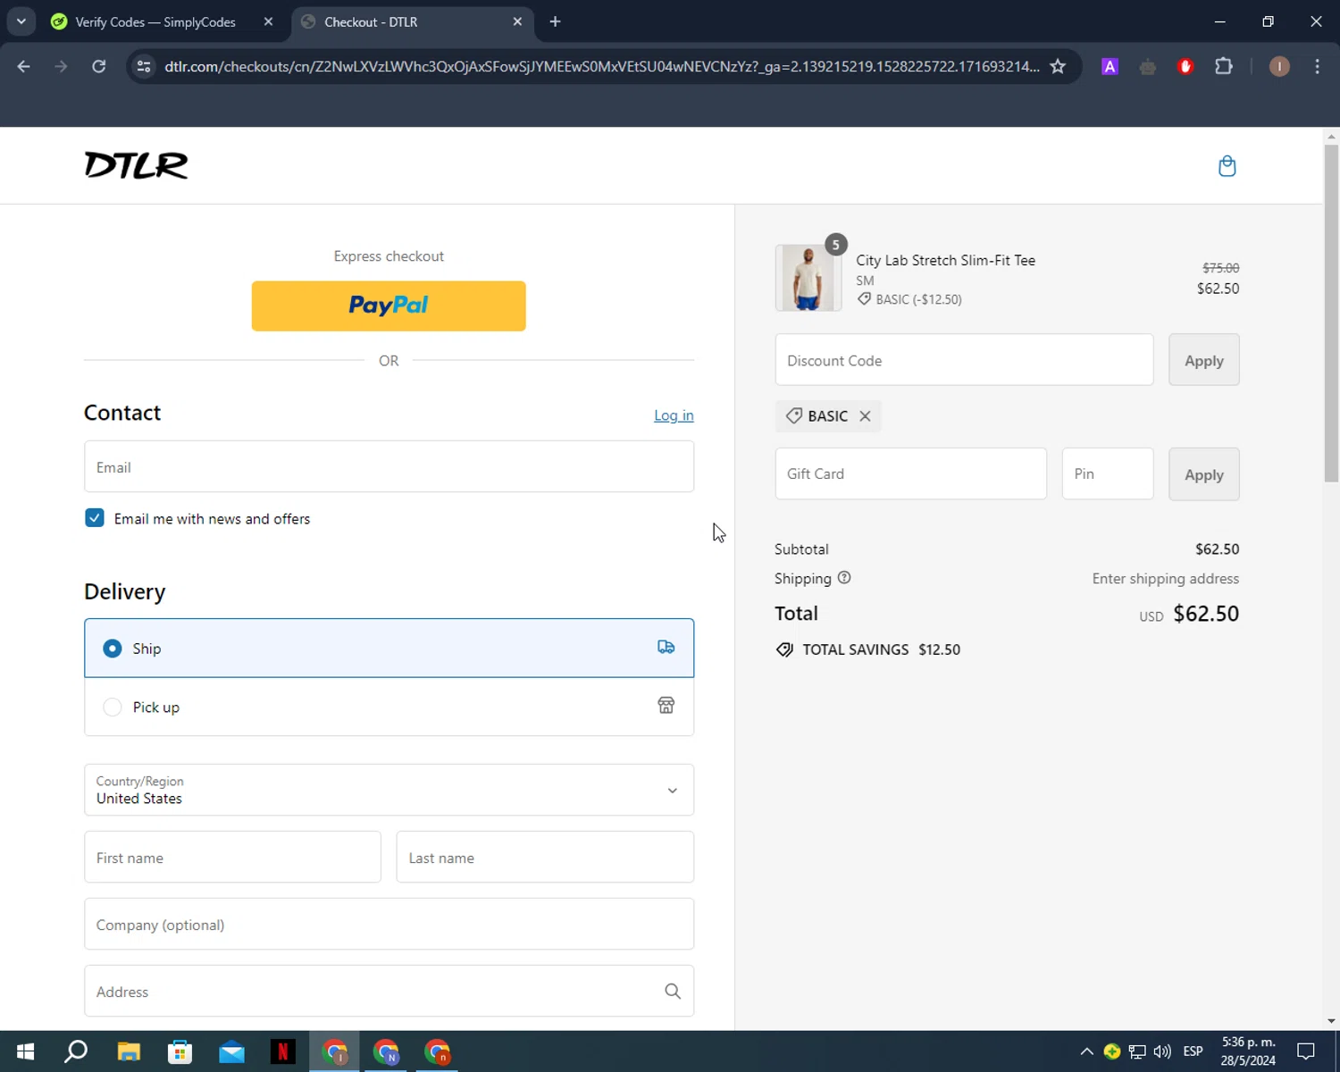Reload the checkout page
Screen dimensions: 1340x1072
pos(99,66)
